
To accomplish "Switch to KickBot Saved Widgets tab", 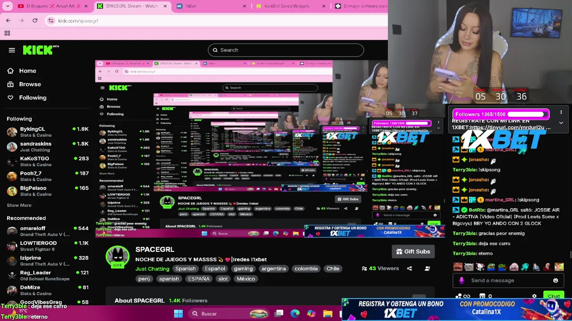I will (290, 6).
